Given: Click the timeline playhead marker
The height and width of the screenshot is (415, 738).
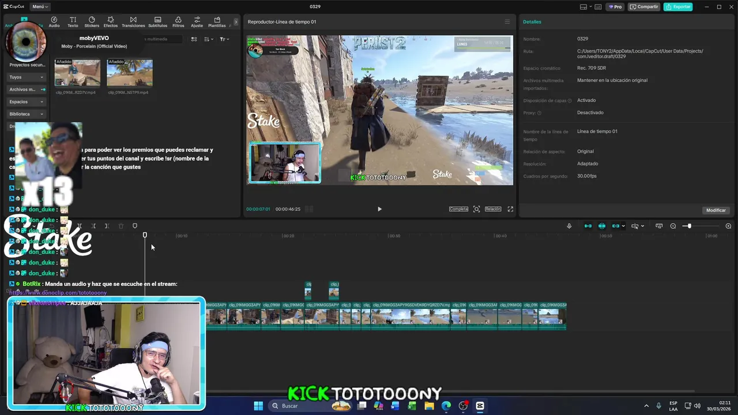Looking at the screenshot, I should (145, 235).
